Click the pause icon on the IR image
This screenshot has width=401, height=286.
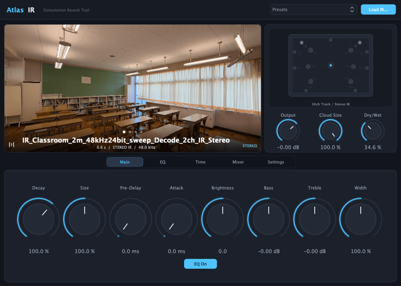(12, 145)
